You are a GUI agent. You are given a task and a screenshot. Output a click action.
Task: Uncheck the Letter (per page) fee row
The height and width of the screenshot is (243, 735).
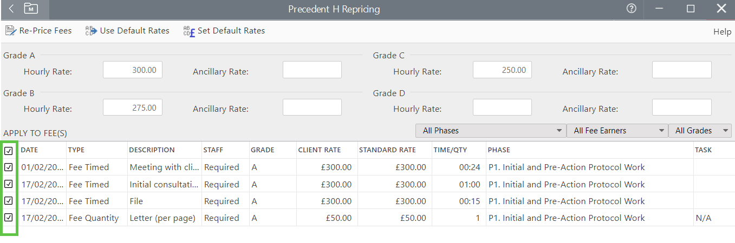pyautogui.click(x=9, y=218)
